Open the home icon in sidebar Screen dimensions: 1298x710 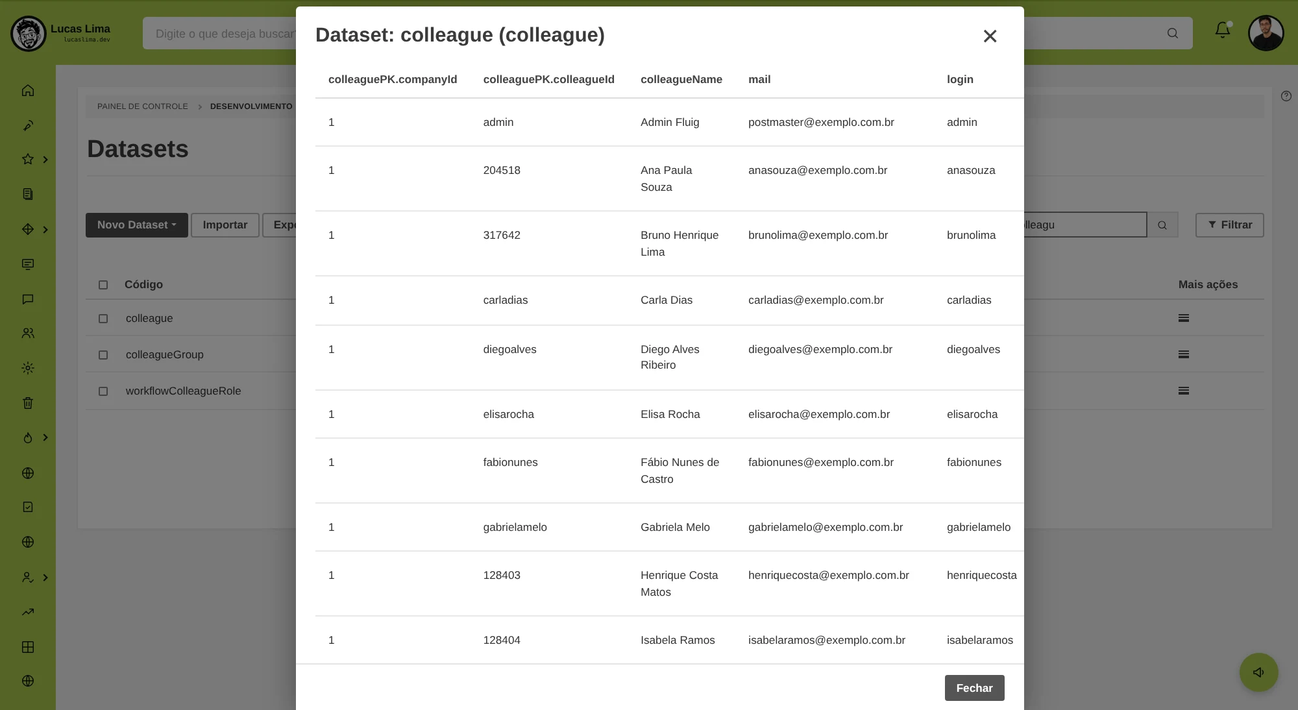click(28, 90)
